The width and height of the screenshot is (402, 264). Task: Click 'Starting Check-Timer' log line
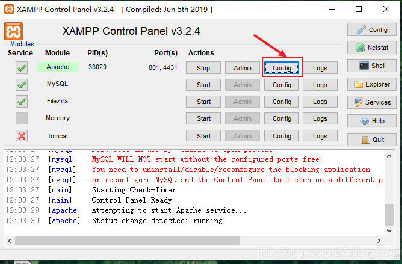coord(134,190)
